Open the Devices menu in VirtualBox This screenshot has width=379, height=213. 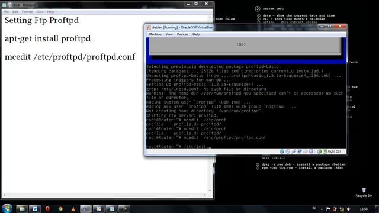[x=182, y=34]
